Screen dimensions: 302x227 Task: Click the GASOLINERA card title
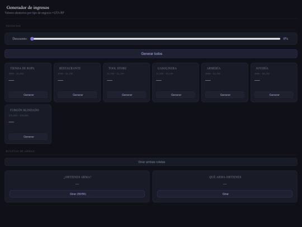coord(167,68)
